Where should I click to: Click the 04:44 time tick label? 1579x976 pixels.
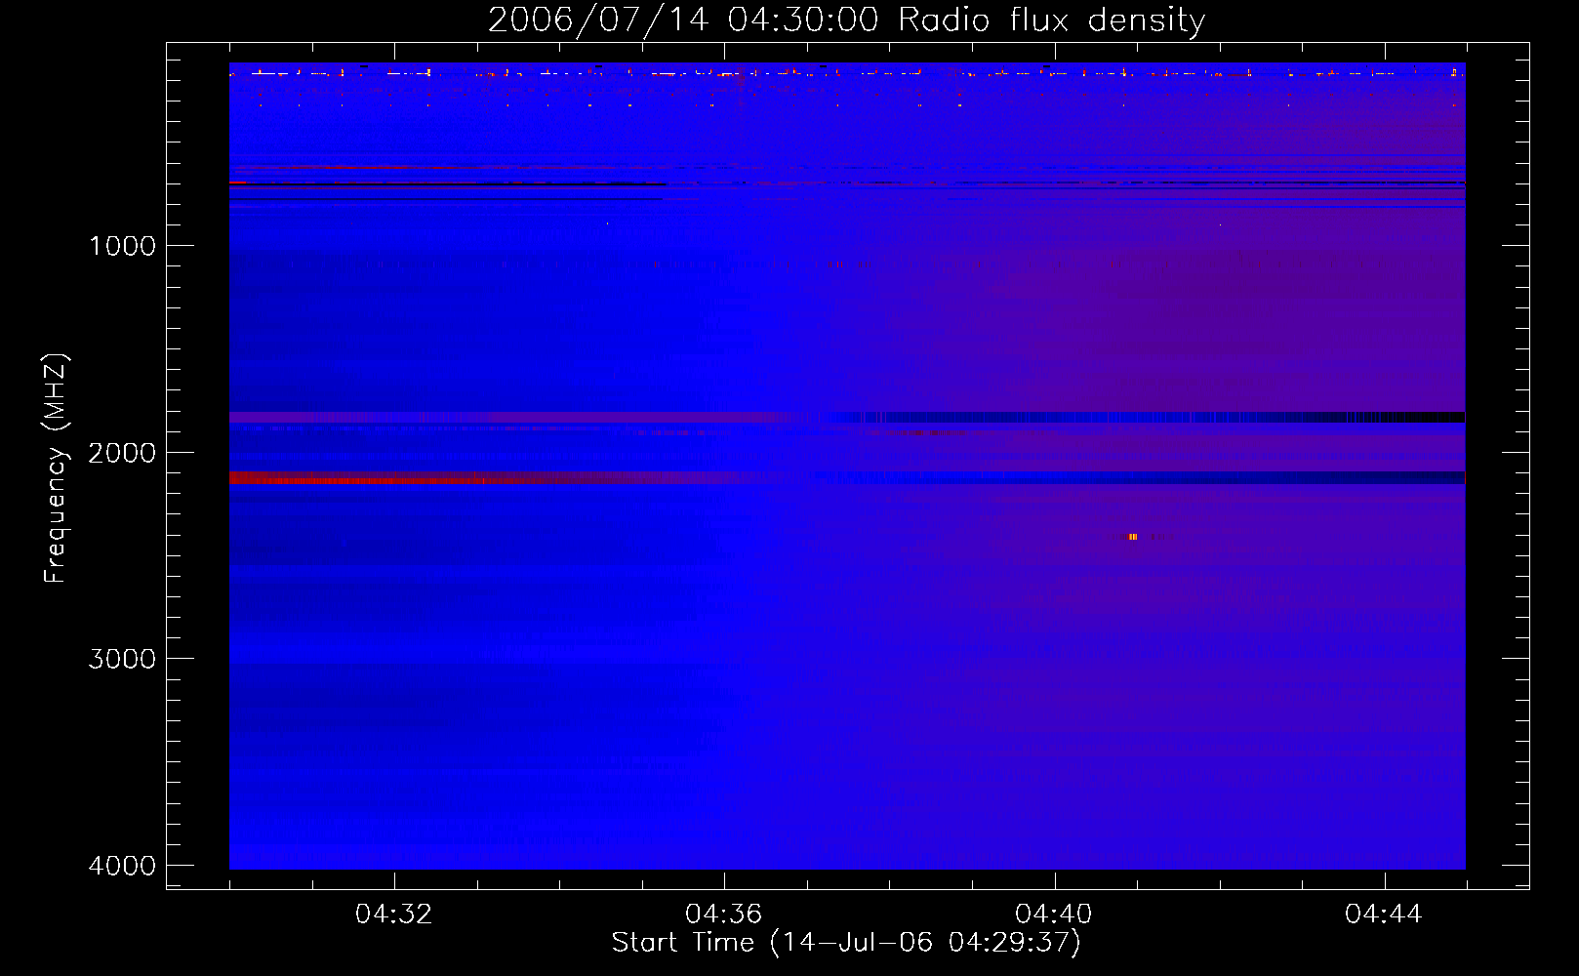[x=1383, y=914]
